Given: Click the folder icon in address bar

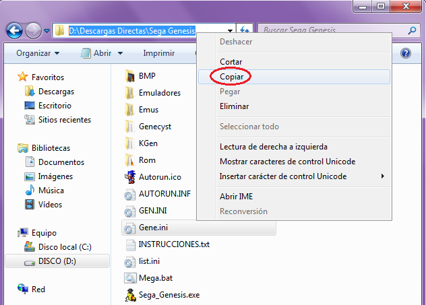Looking at the screenshot, I should (59, 30).
